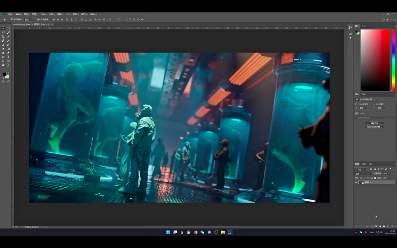Select the Crop tool

pos(3,36)
